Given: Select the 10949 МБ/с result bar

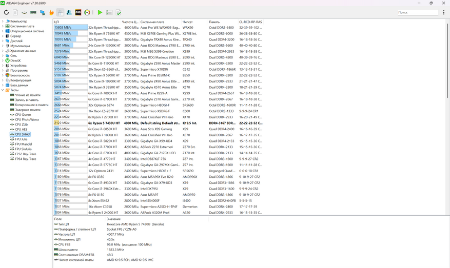Looking at the screenshot, I should [x=71, y=33].
